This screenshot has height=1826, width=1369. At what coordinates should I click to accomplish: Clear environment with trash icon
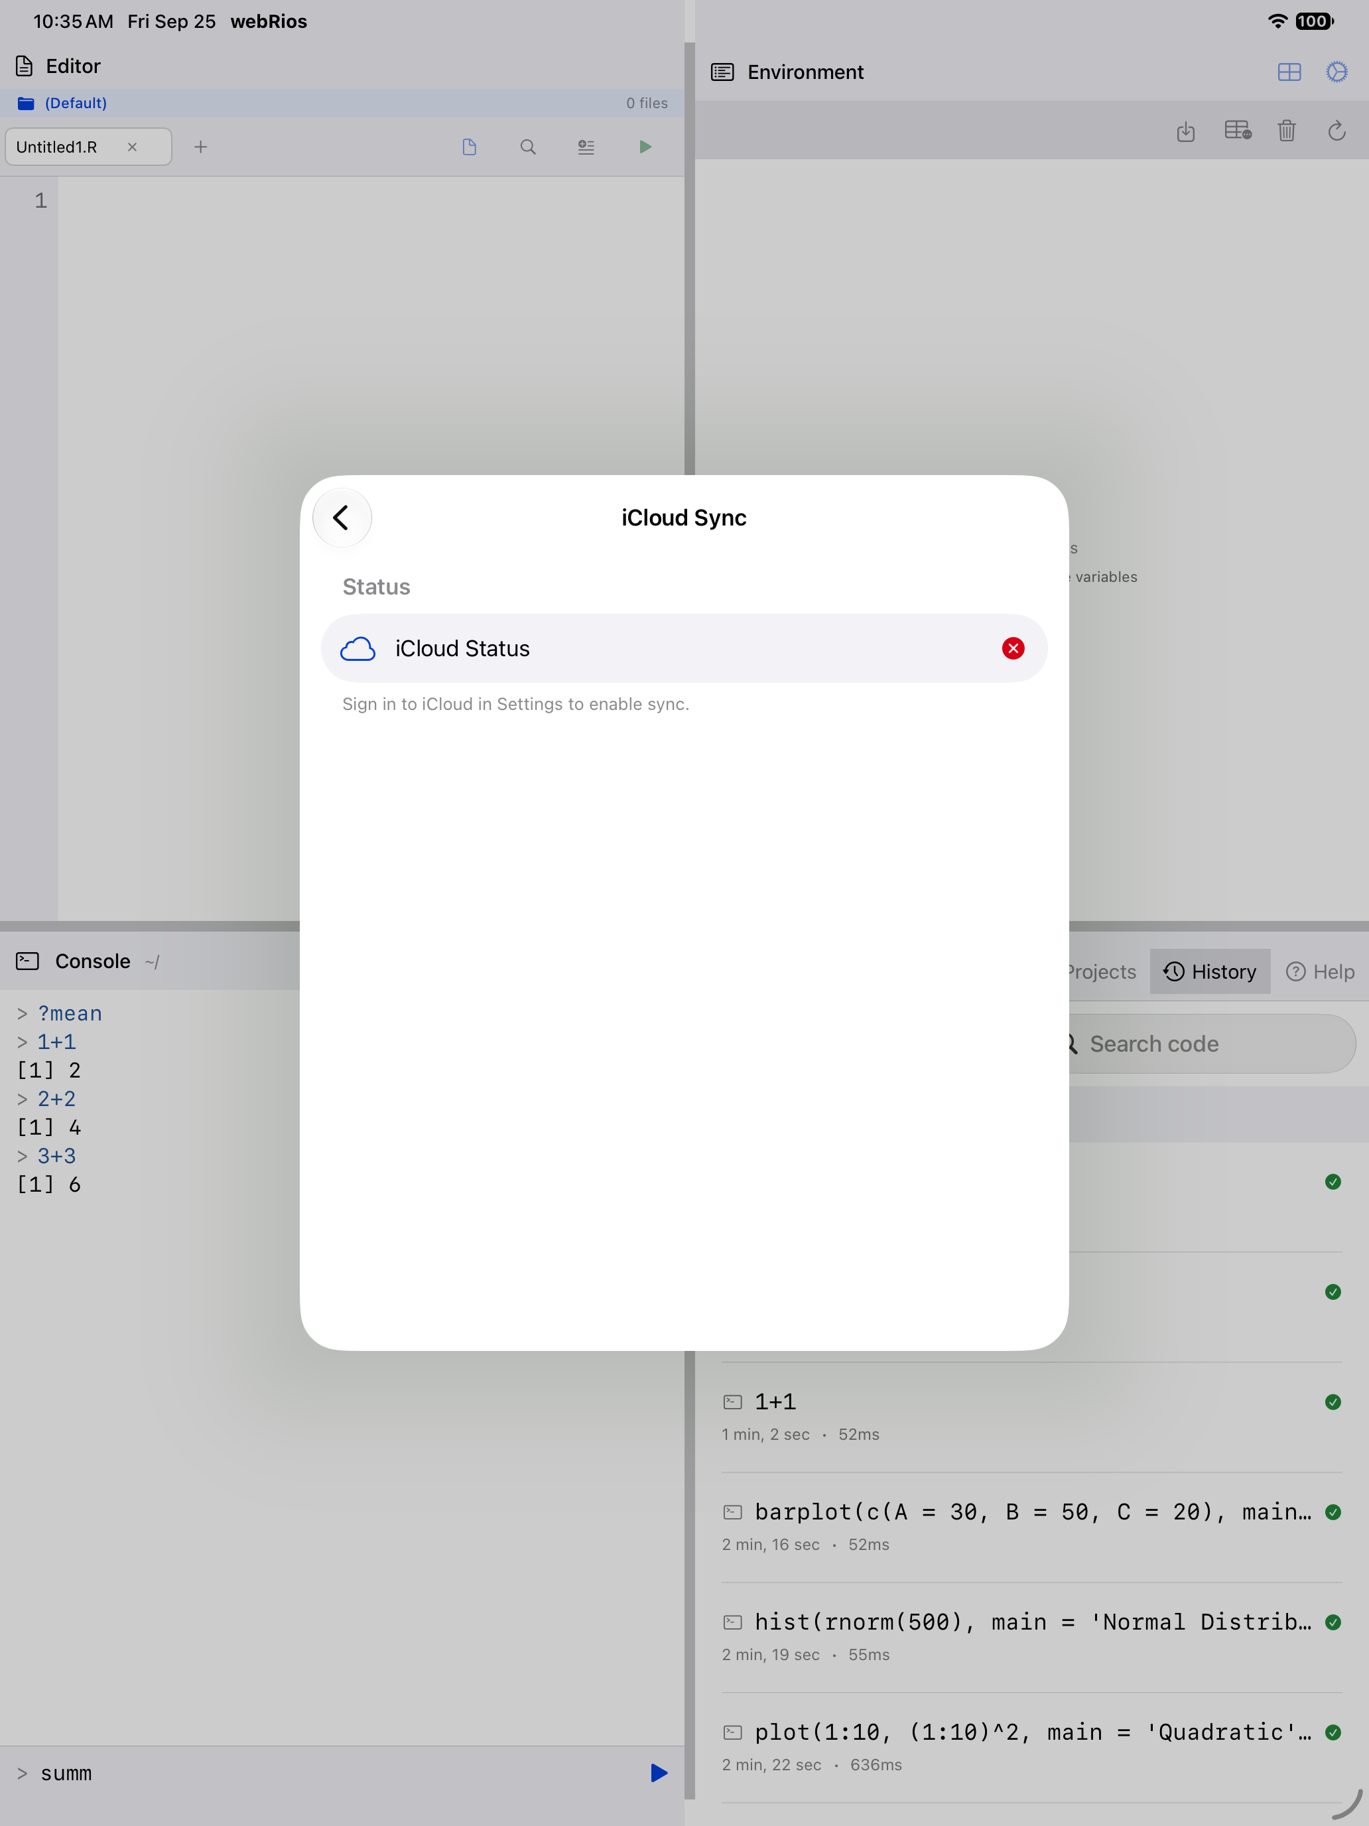click(x=1287, y=131)
